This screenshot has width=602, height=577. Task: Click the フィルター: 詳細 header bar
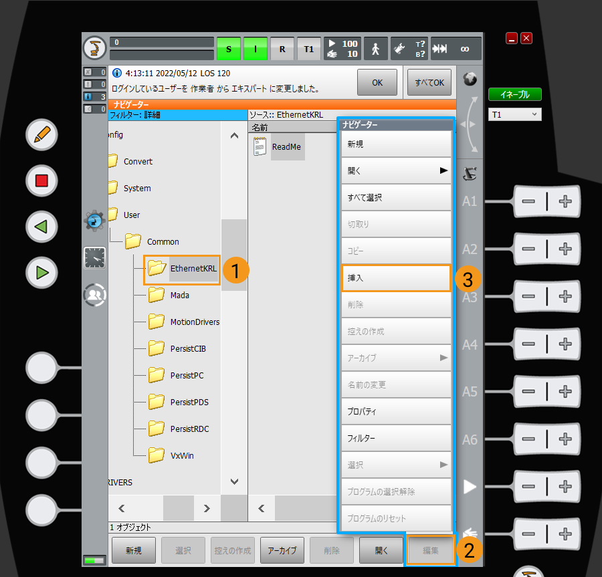178,115
